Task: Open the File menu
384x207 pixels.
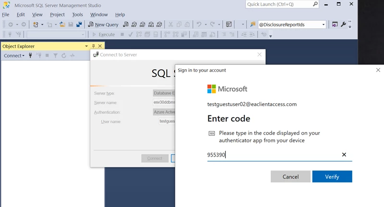Action: (x=6, y=15)
